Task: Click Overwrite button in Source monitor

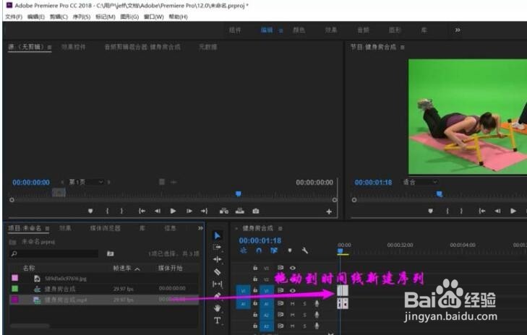Action: [x=239, y=211]
